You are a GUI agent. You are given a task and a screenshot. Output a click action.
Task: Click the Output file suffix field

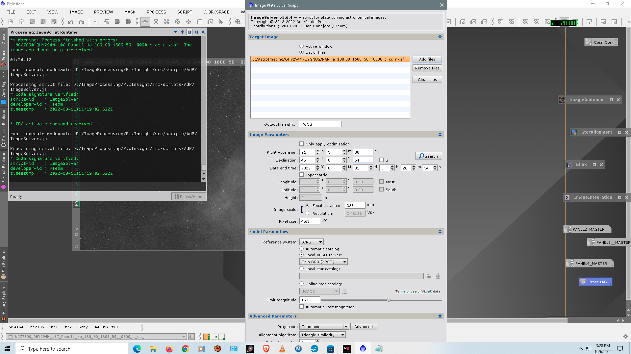coord(320,124)
